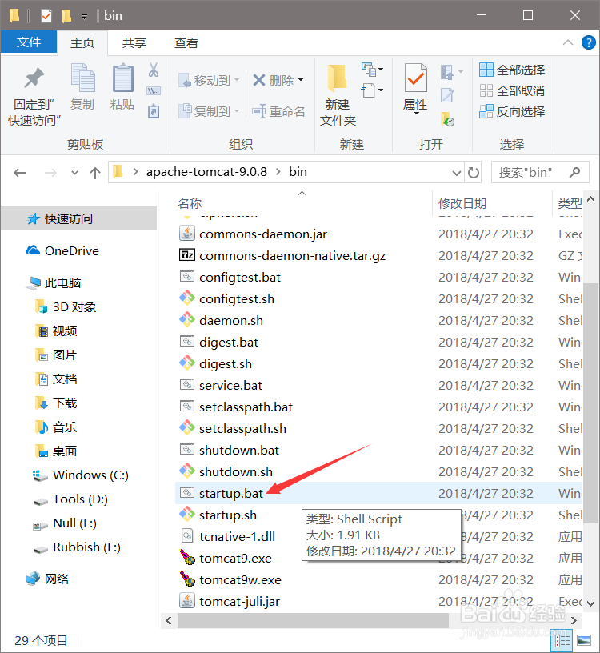Image resolution: width=600 pixels, height=653 pixels.
Task: Open the recent locations dropdown arrow
Action: [74, 172]
